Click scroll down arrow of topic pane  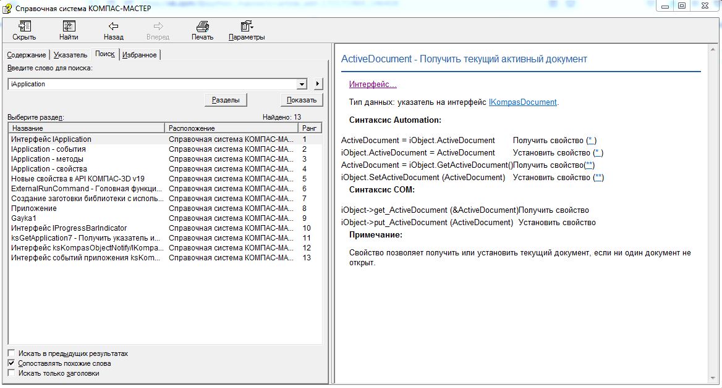[713, 378]
